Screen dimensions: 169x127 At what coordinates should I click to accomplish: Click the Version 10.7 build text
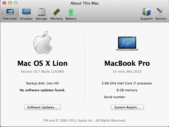[42, 72]
